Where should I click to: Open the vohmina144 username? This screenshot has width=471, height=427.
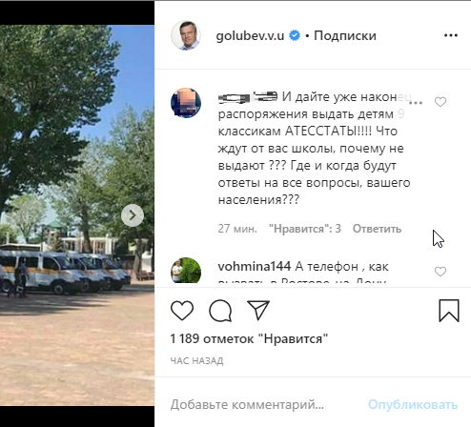(x=255, y=267)
